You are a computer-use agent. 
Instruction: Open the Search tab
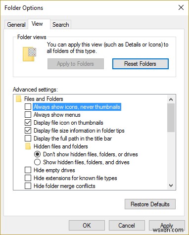point(61,25)
